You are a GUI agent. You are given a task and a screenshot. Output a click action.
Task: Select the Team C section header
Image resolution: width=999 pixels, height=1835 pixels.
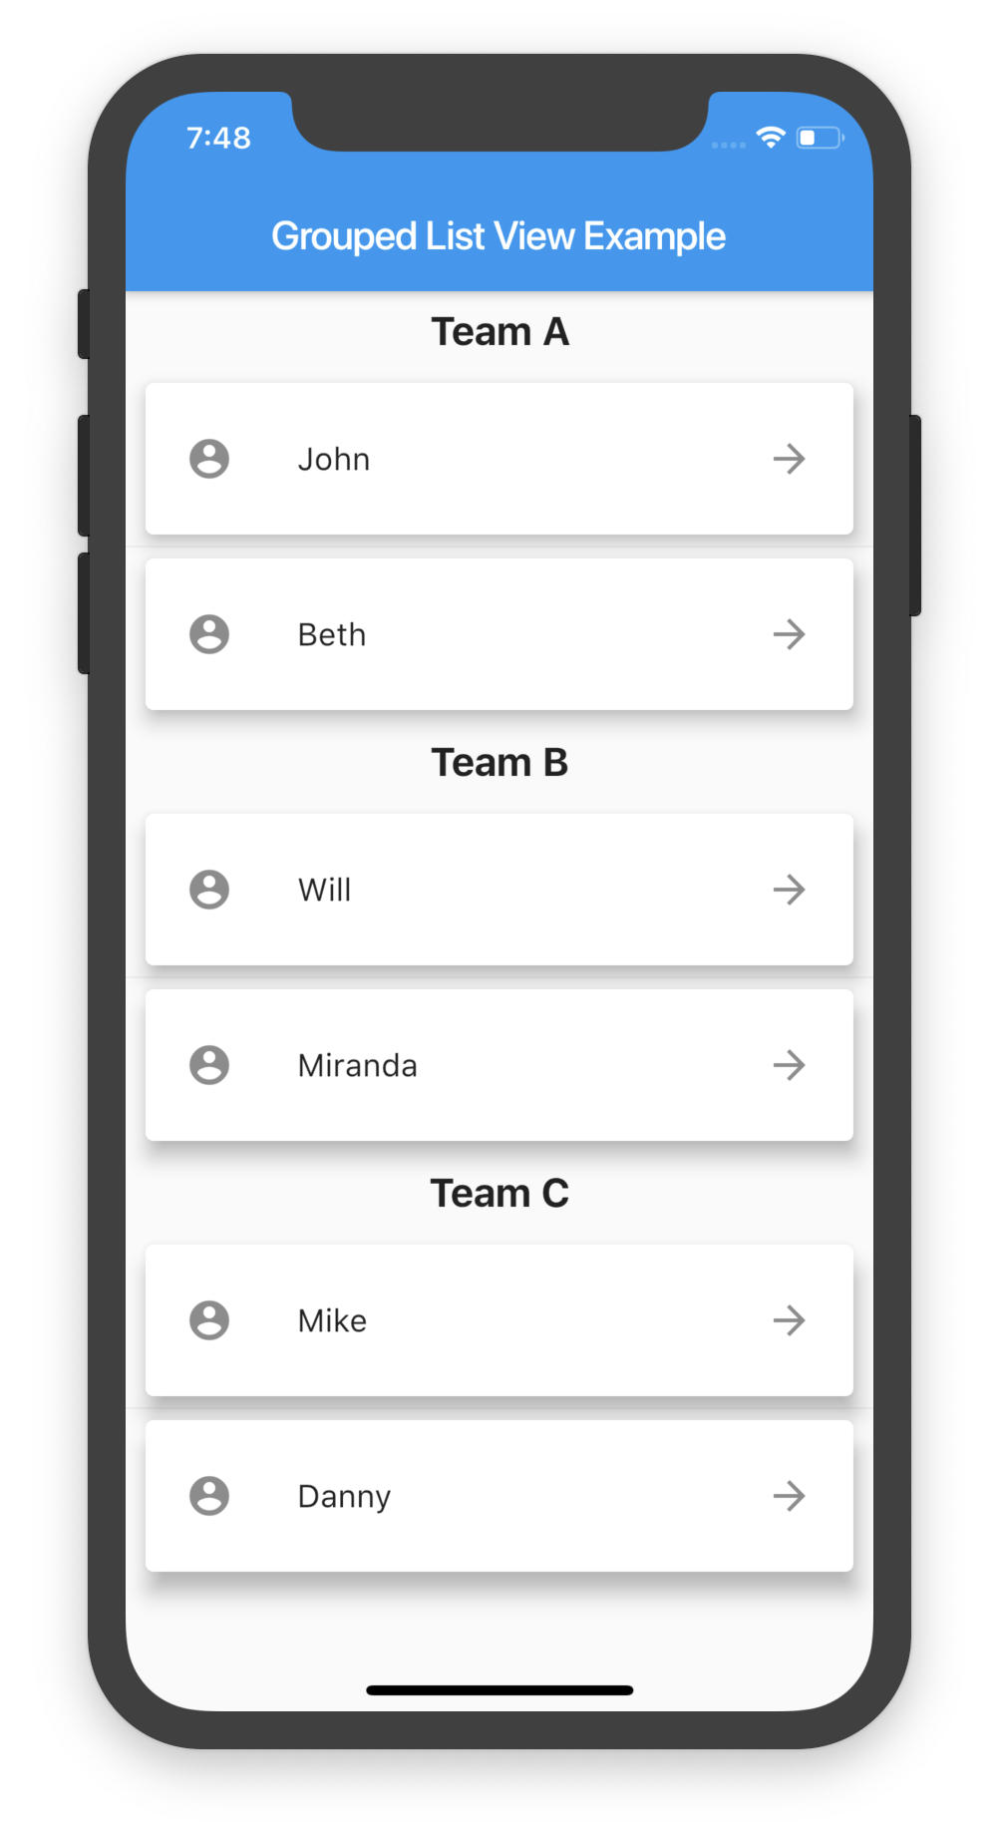tap(499, 1193)
